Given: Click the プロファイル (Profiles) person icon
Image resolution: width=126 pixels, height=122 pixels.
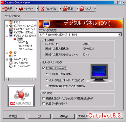Looking at the screenshot, I should click(x=43, y=9).
